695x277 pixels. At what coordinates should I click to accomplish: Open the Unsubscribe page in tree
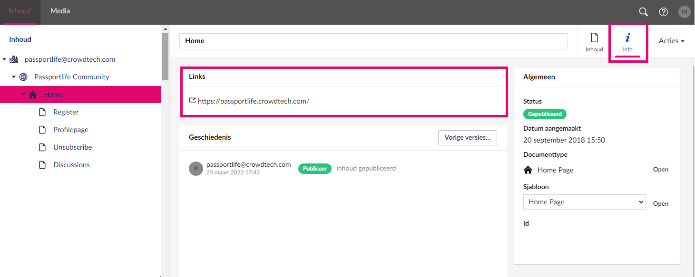73,147
